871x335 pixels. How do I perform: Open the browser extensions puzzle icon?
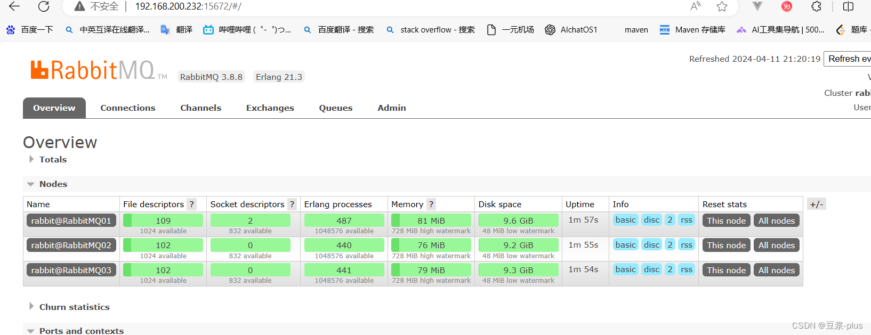pos(816,6)
